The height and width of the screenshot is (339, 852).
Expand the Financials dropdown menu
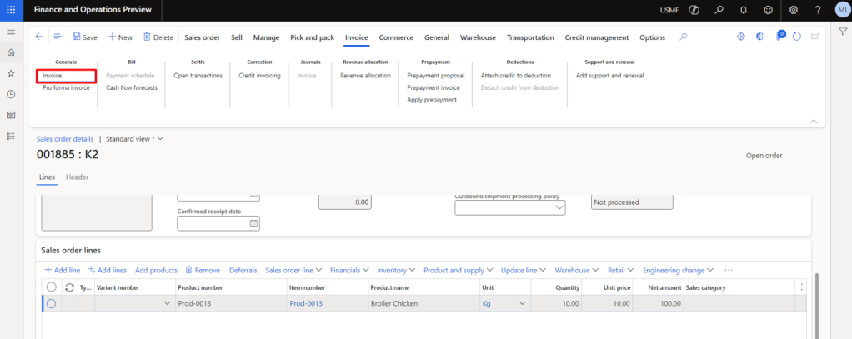tap(349, 270)
